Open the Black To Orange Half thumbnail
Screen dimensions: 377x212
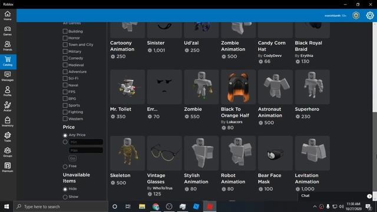point(238,87)
